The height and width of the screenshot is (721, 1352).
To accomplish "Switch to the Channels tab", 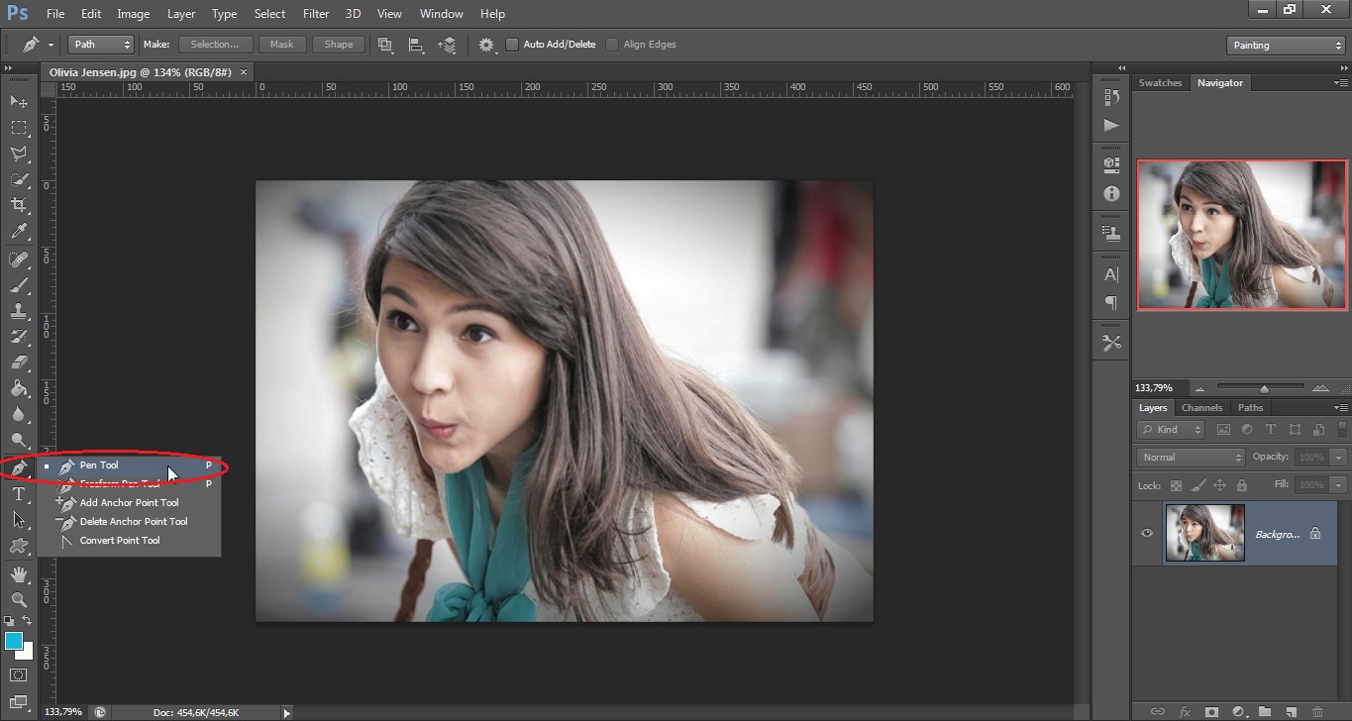I will tap(1201, 407).
